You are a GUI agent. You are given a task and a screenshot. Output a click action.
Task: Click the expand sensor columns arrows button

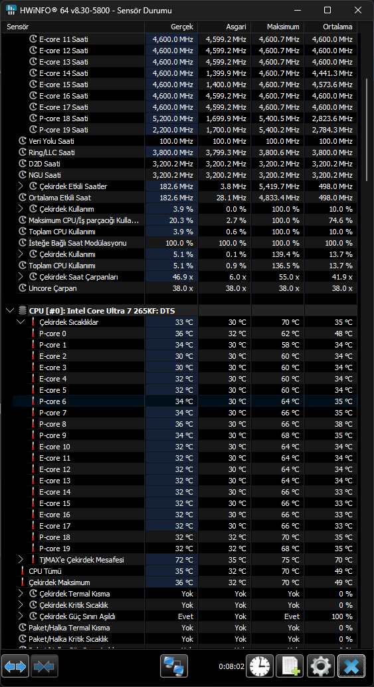(16, 666)
